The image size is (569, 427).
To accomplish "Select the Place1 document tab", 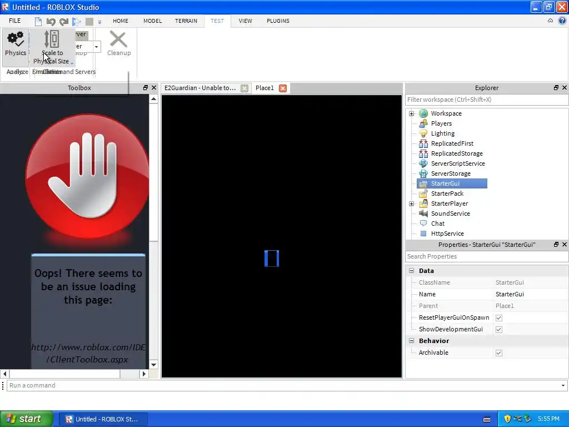I will pos(264,88).
